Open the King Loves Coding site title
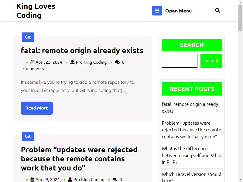This screenshot has height=182, width=243. [x=36, y=11]
